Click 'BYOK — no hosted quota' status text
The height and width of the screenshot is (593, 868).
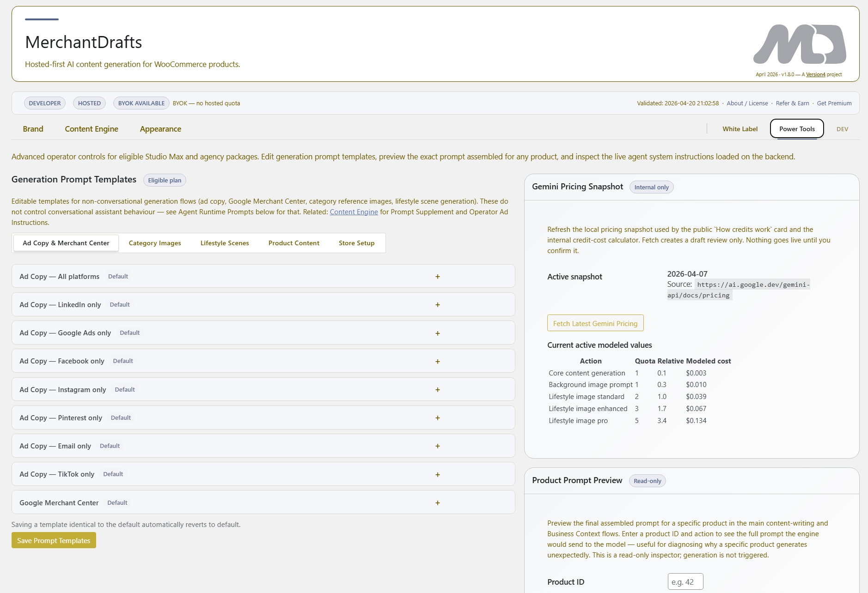pos(206,103)
